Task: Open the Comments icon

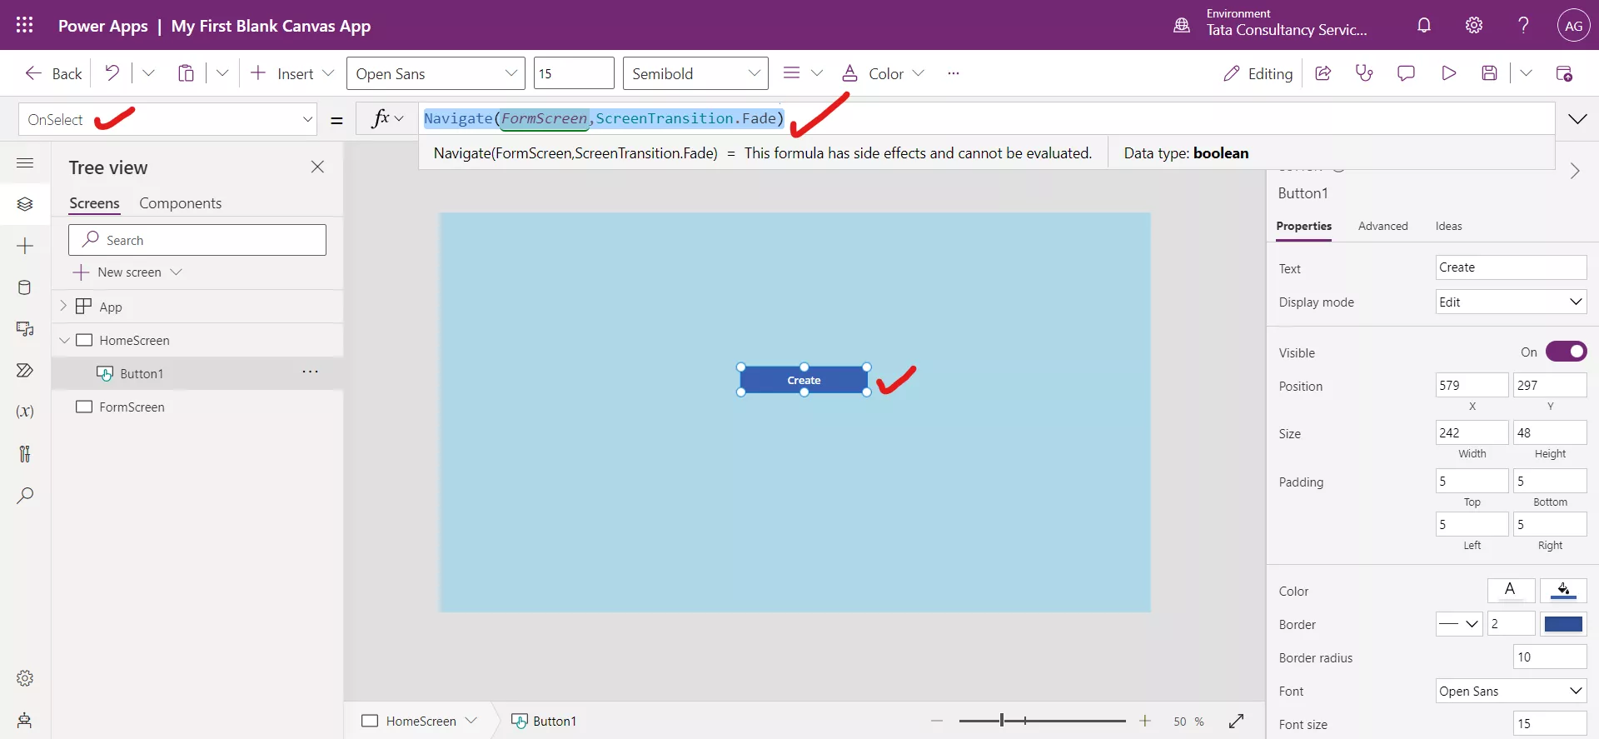Action: tap(1406, 73)
